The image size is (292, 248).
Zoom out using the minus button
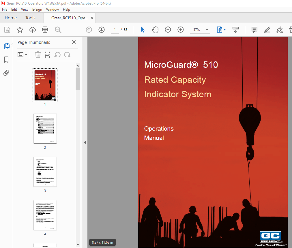point(168,29)
